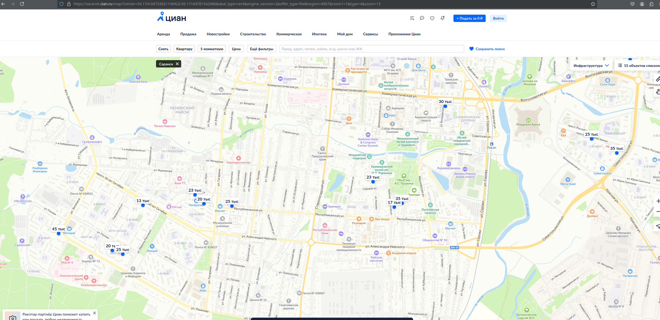The width and height of the screenshot is (660, 320).
Task: Open the chat messages icon in header
Action: click(x=422, y=18)
